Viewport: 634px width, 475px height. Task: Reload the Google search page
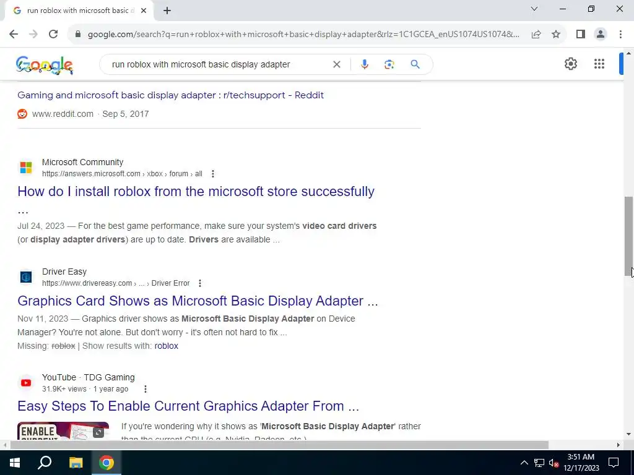(x=53, y=35)
